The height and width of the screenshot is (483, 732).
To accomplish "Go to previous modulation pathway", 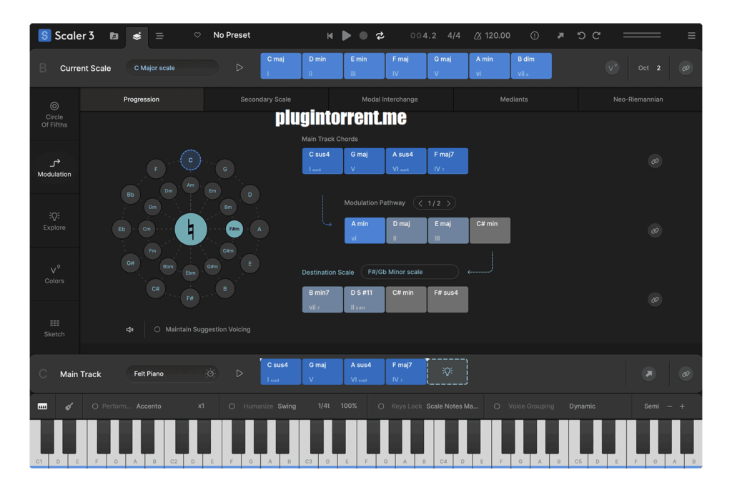I will tap(420, 203).
